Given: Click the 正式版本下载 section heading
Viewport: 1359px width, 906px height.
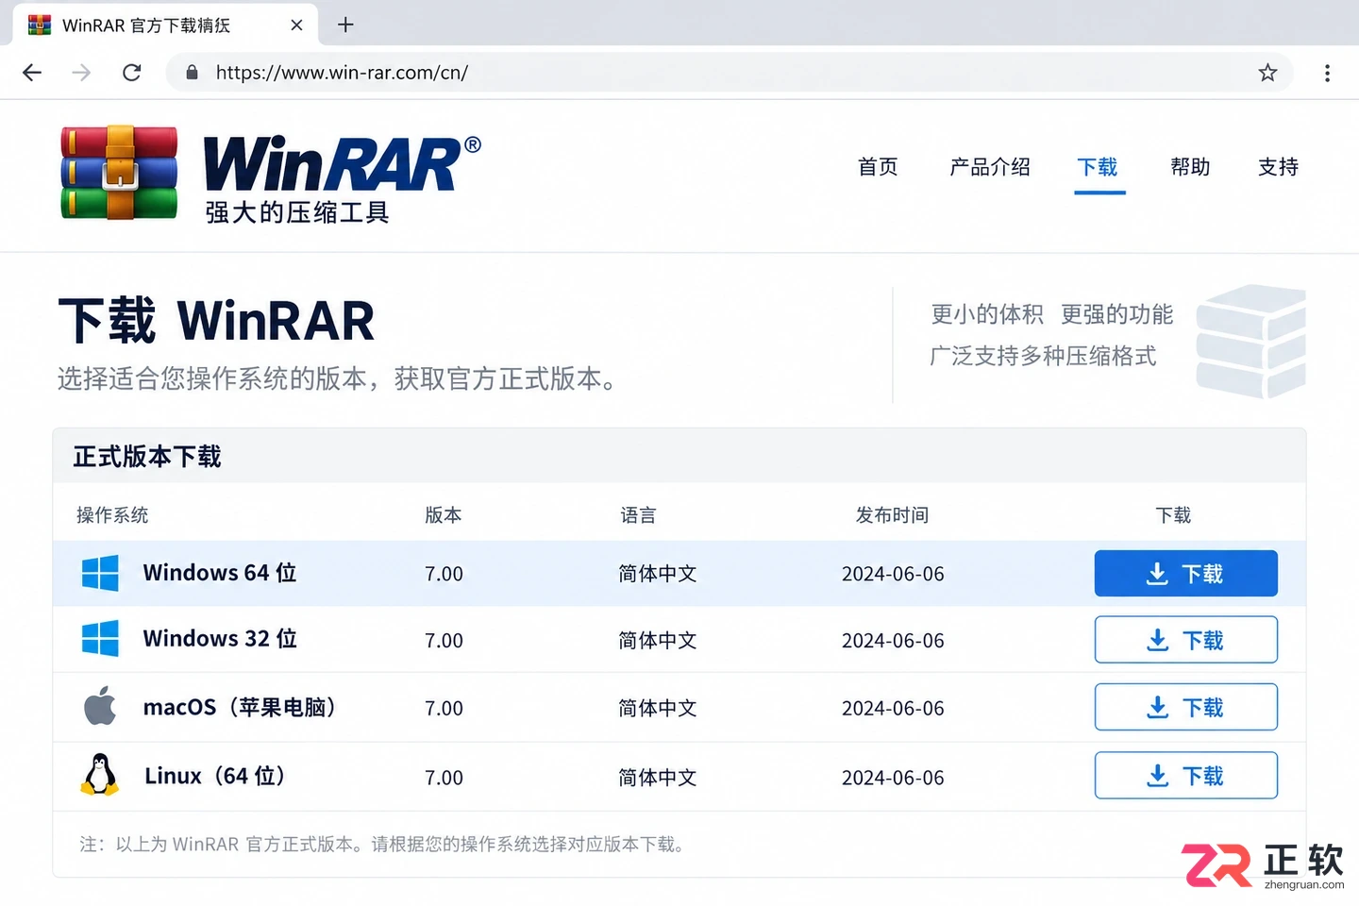Looking at the screenshot, I should (x=147, y=457).
